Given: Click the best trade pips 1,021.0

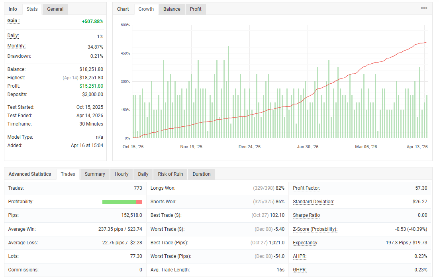Looking at the screenshot, I should 276,243.
